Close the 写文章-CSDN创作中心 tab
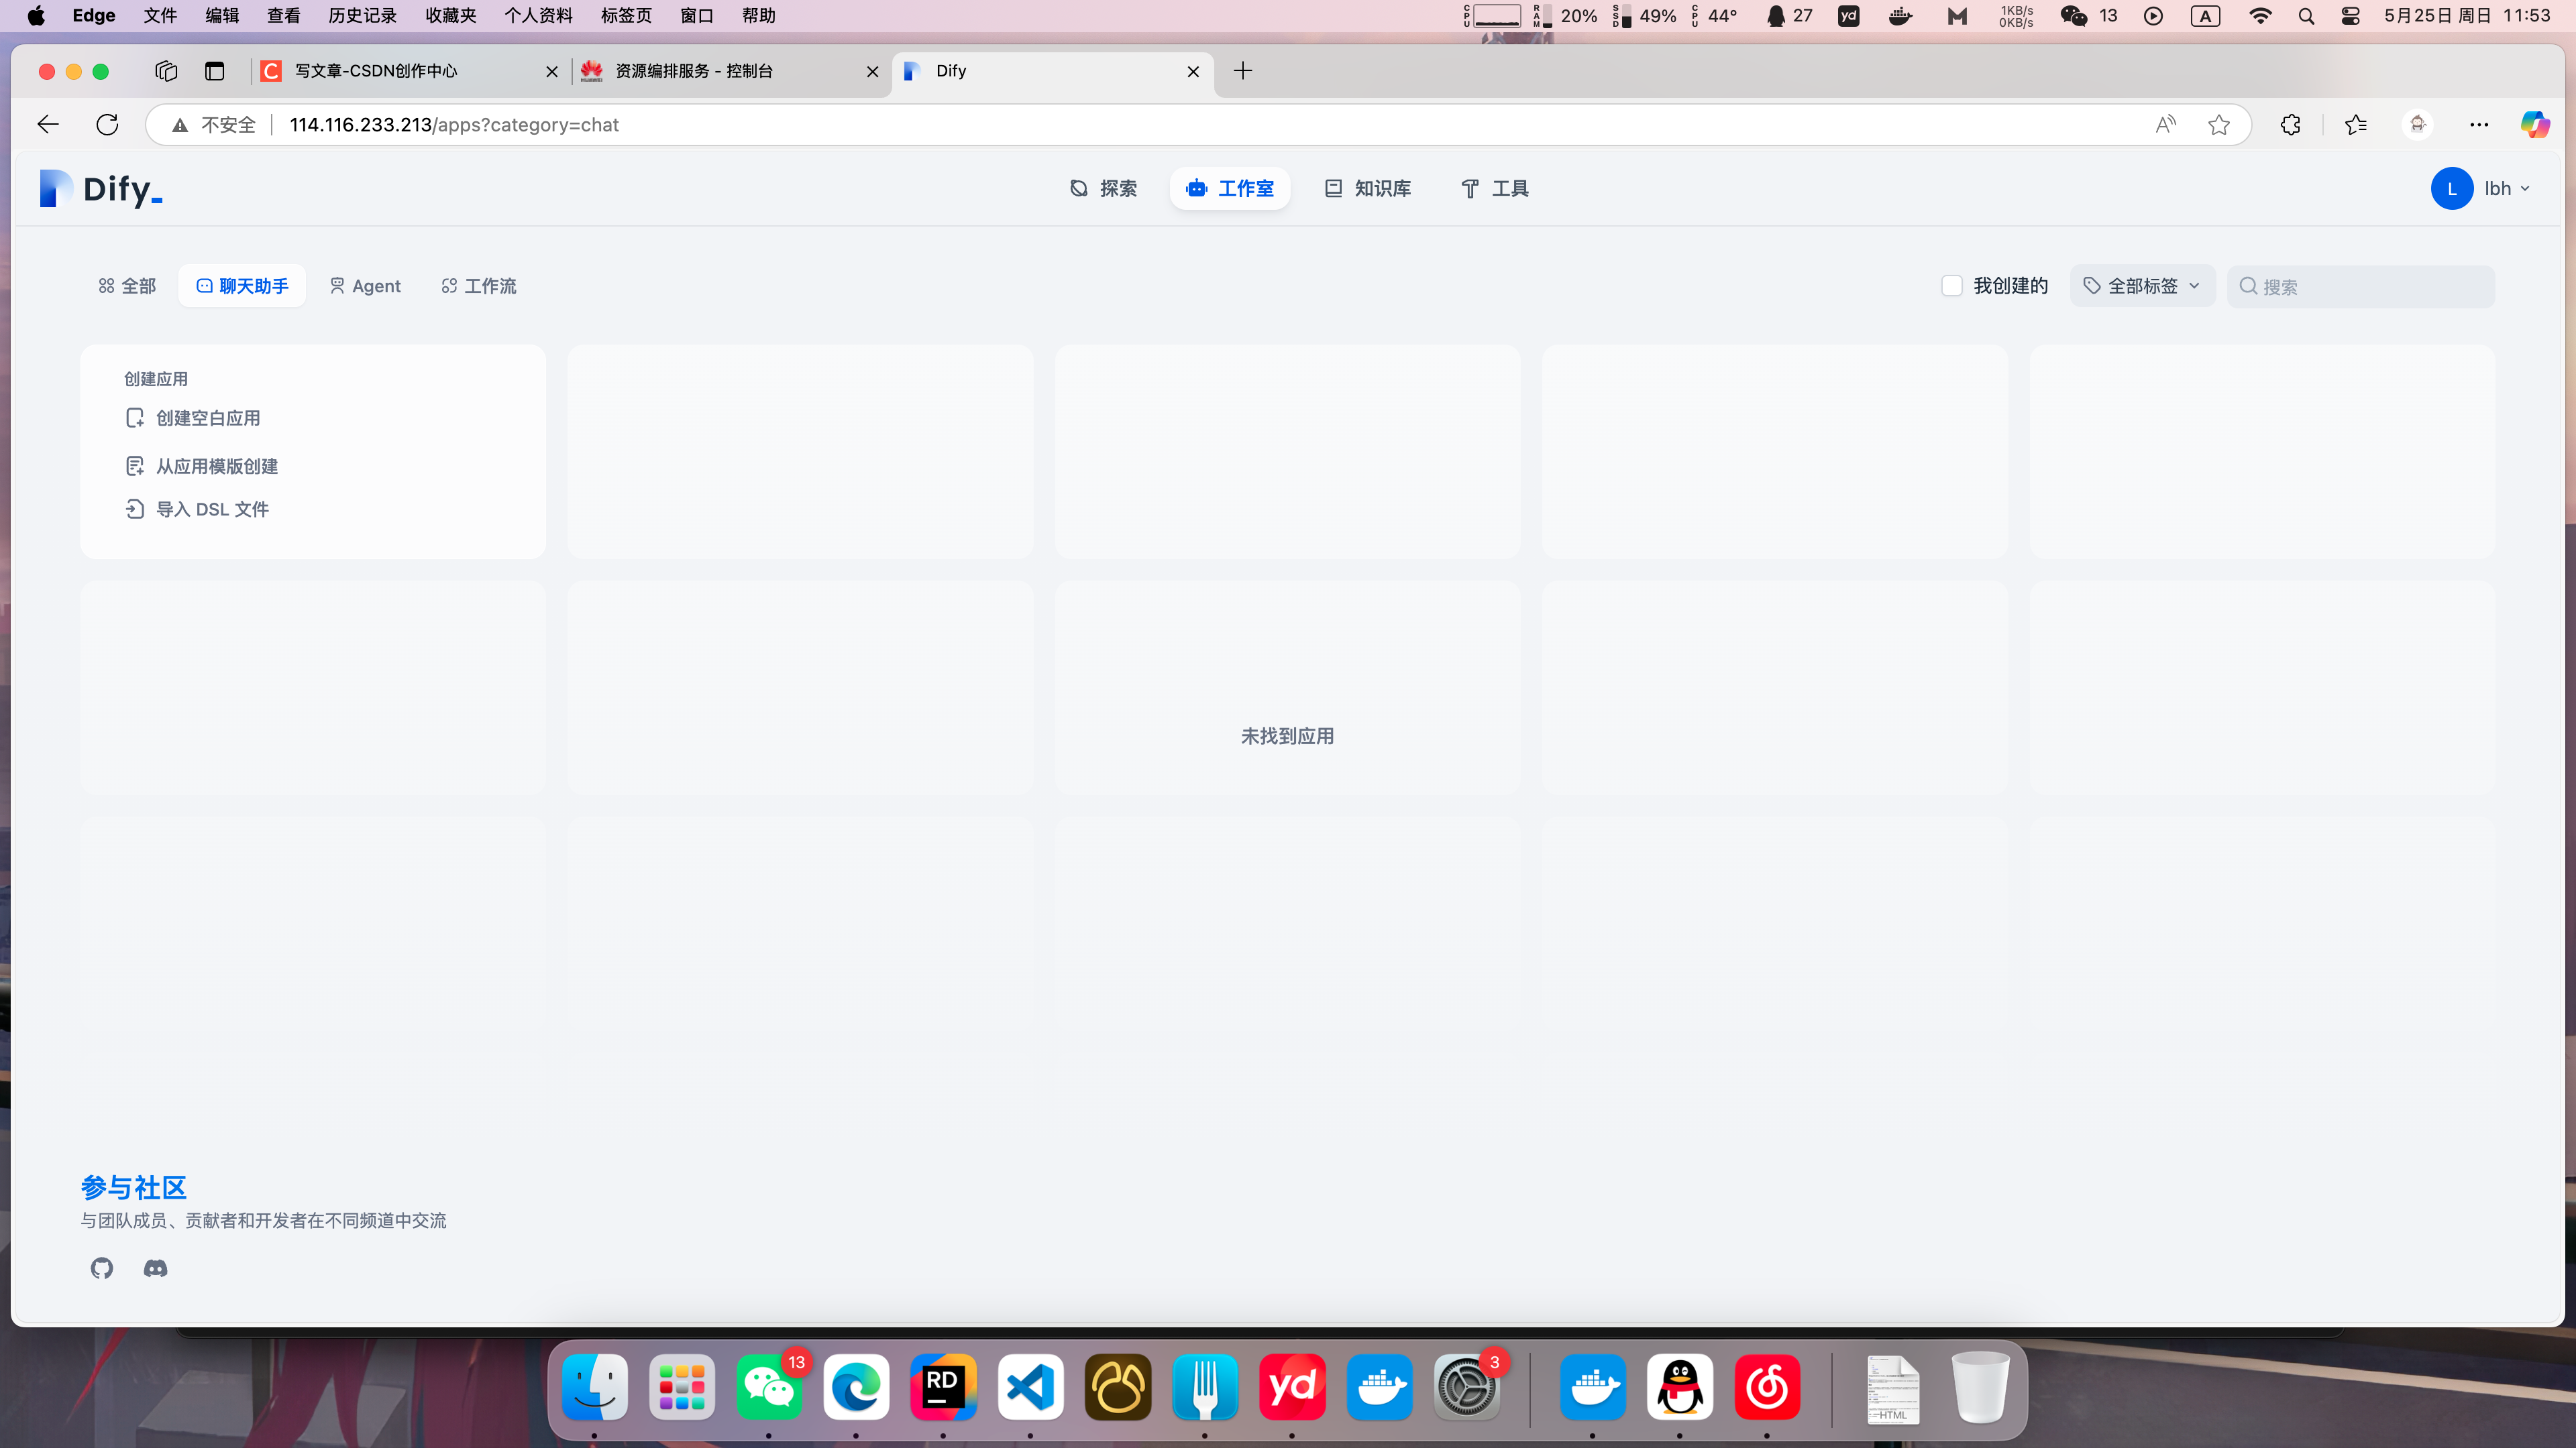The image size is (2576, 1448). [551, 71]
